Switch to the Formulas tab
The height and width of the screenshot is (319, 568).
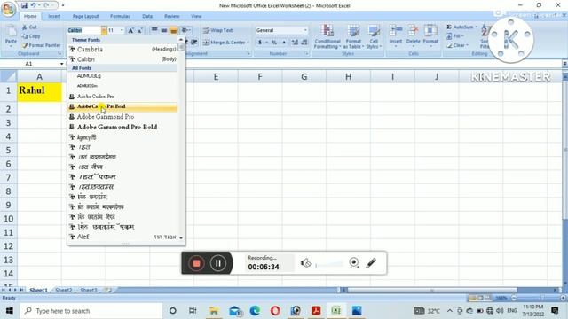(x=120, y=16)
